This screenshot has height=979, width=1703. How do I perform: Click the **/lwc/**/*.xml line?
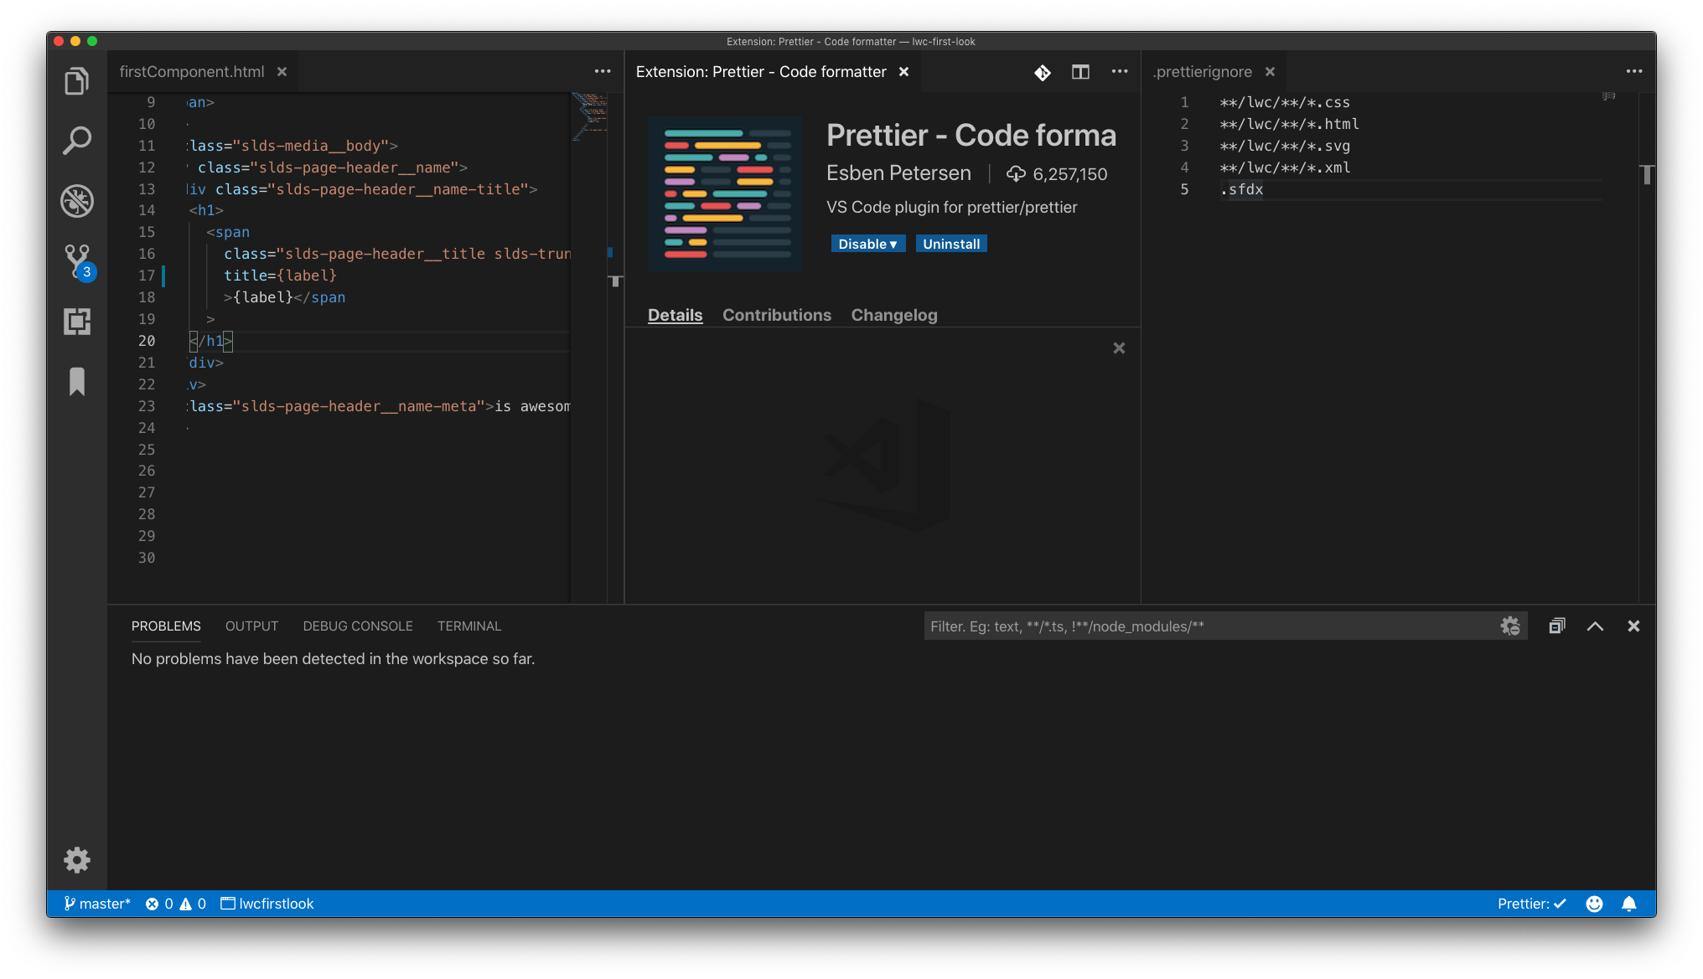(x=1285, y=167)
